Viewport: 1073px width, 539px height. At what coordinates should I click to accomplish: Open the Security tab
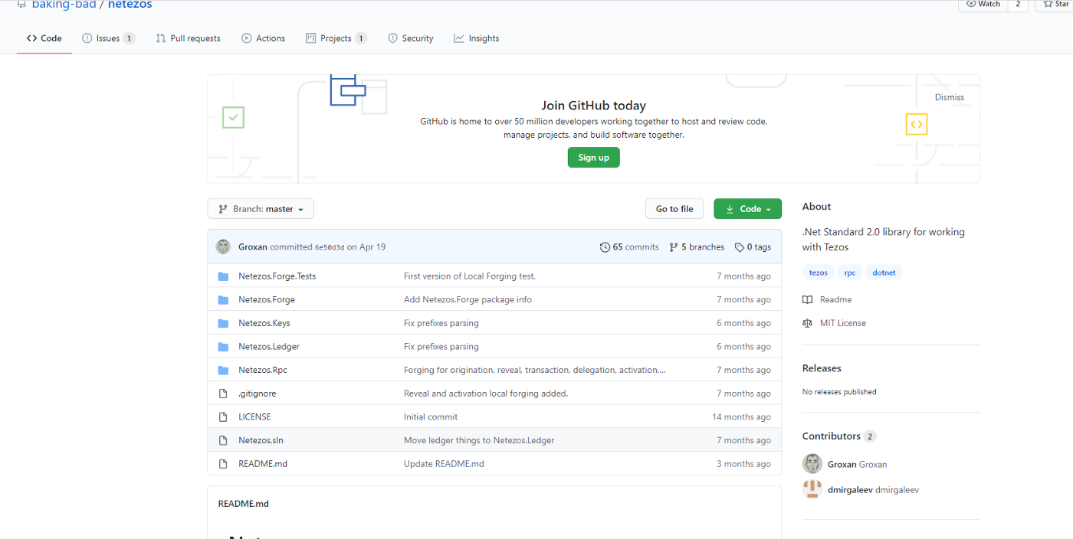point(411,38)
